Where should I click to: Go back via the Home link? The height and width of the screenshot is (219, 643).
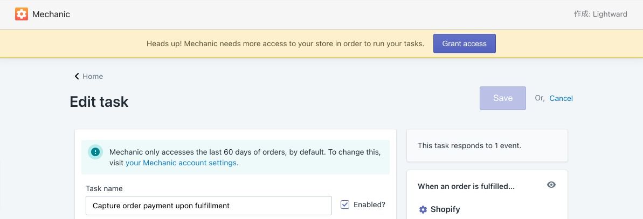coord(93,76)
